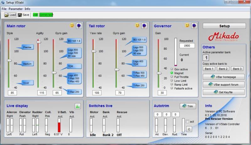Click the Requested governor value field
The image size is (251, 145).
point(187,46)
